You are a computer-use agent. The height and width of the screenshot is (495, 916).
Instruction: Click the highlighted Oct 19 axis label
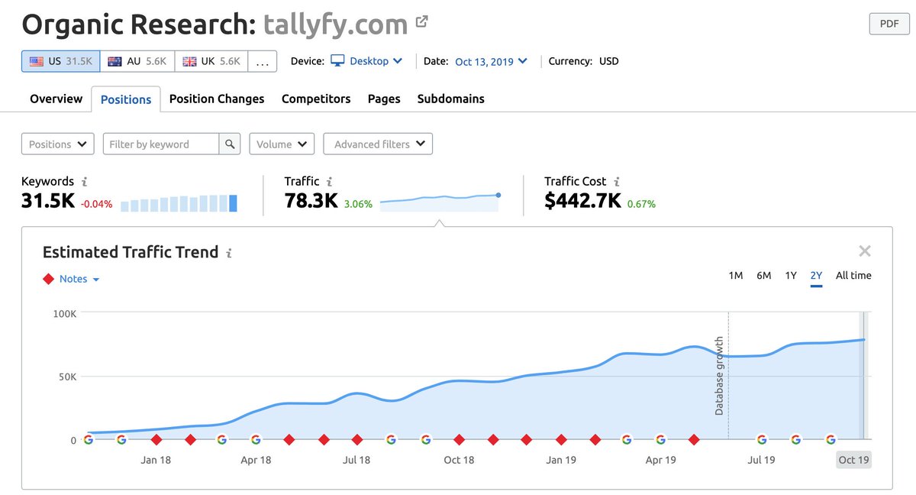click(x=853, y=460)
